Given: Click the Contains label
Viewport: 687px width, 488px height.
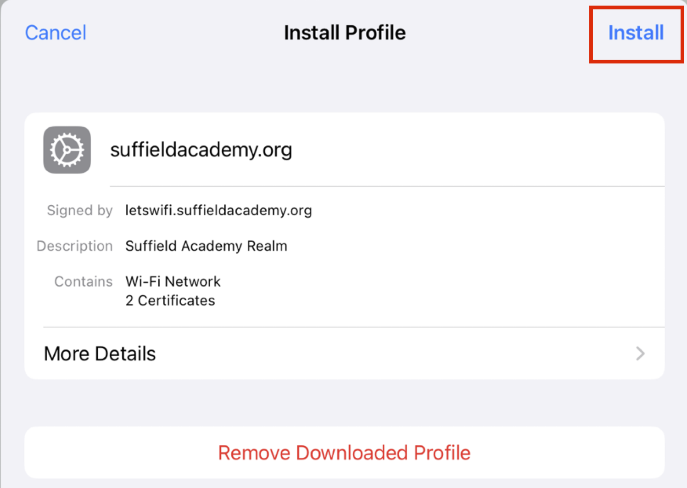Looking at the screenshot, I should tap(83, 281).
